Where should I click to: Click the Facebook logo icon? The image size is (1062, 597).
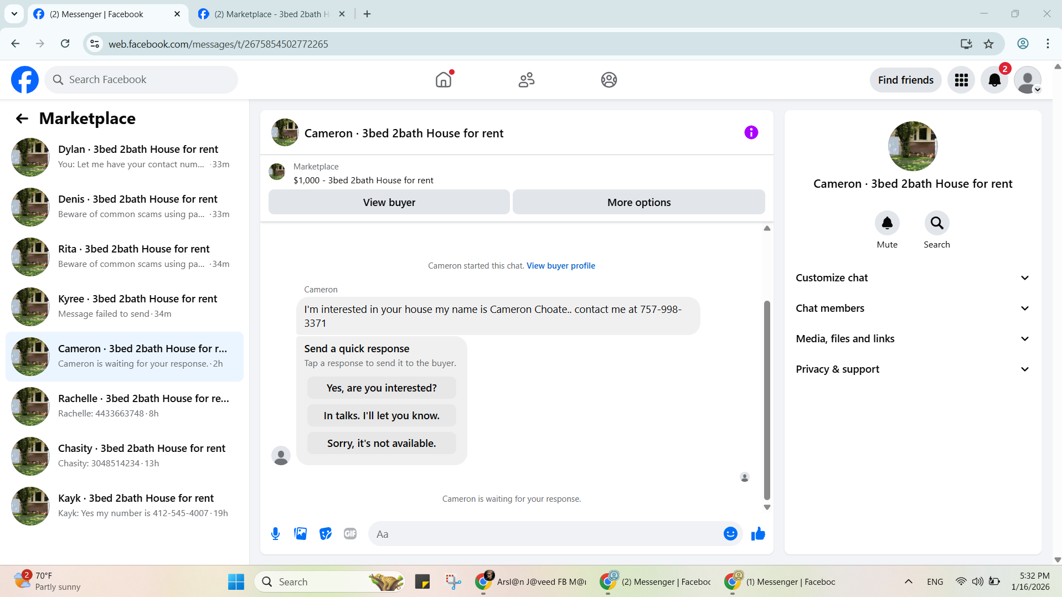click(25, 80)
